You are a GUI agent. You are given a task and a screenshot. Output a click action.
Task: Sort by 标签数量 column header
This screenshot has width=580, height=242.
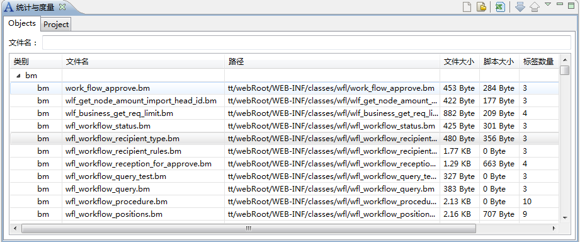point(538,62)
